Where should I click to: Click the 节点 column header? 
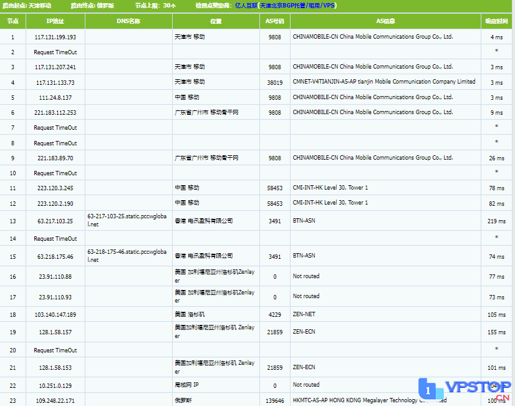coord(13,21)
